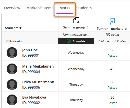
Task: Click Eva Nováková's mark of 56
Action: pyautogui.click(x=112, y=97)
